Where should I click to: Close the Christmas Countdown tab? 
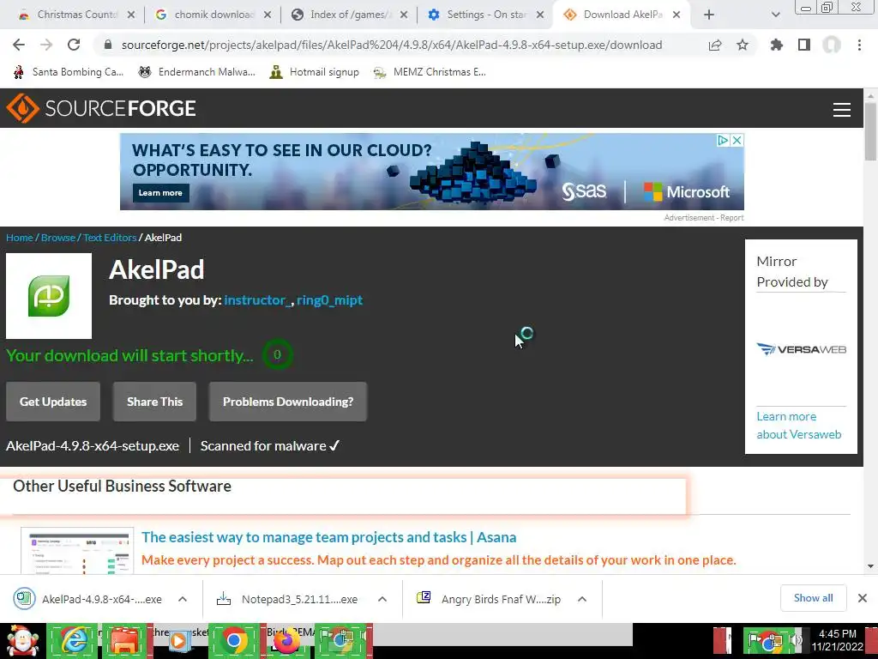tap(131, 15)
